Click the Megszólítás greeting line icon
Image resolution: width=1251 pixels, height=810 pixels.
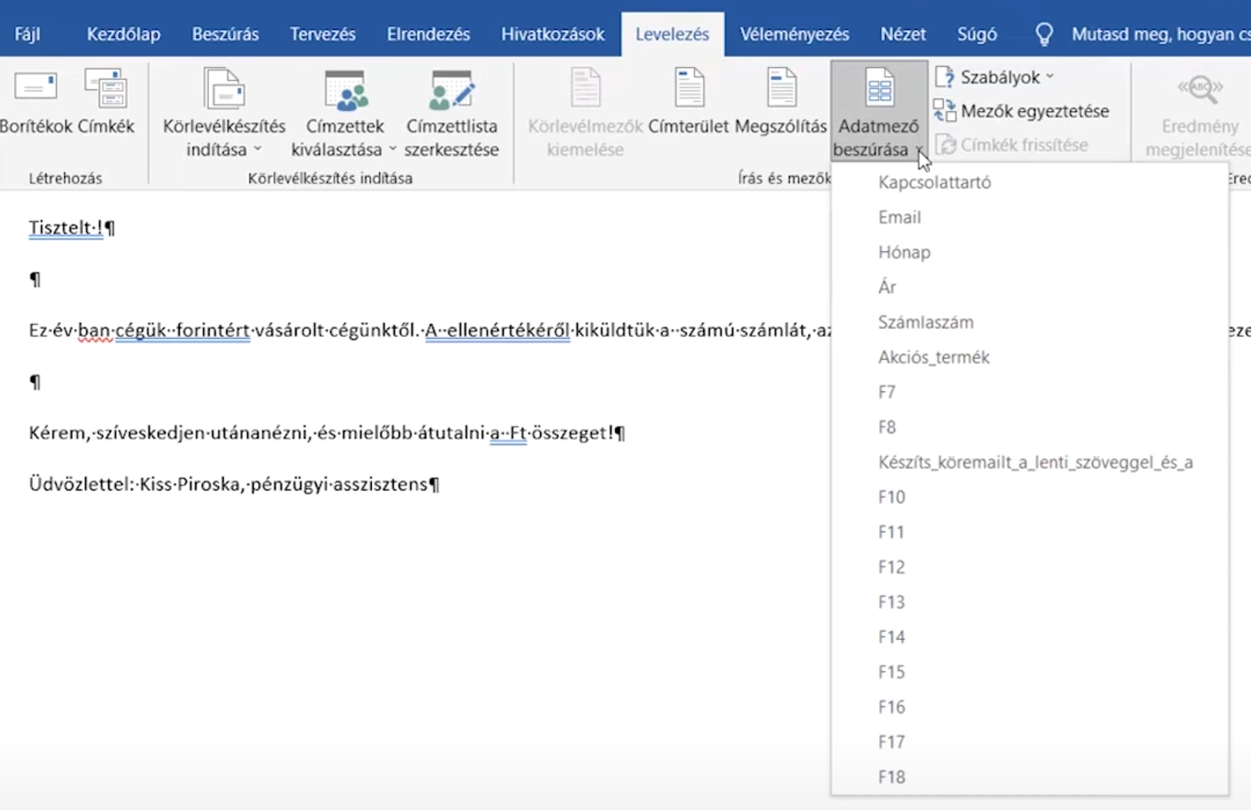pyautogui.click(x=781, y=89)
